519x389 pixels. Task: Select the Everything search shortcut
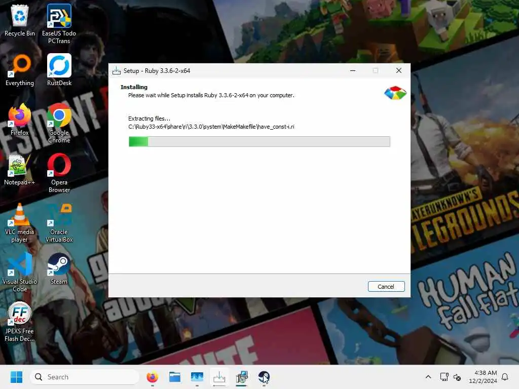[x=20, y=70]
